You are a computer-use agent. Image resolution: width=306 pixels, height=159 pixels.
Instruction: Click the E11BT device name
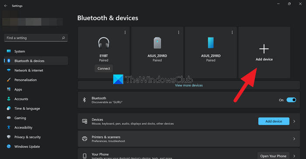(104, 56)
